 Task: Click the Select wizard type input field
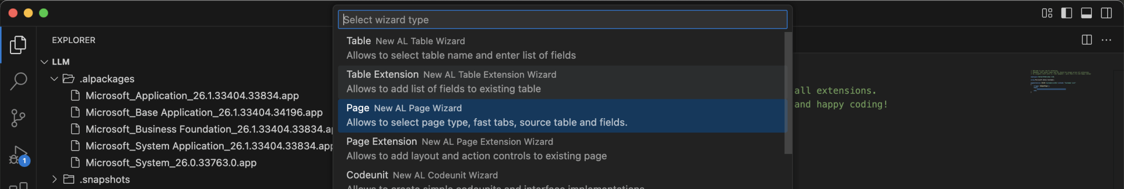[563, 19]
